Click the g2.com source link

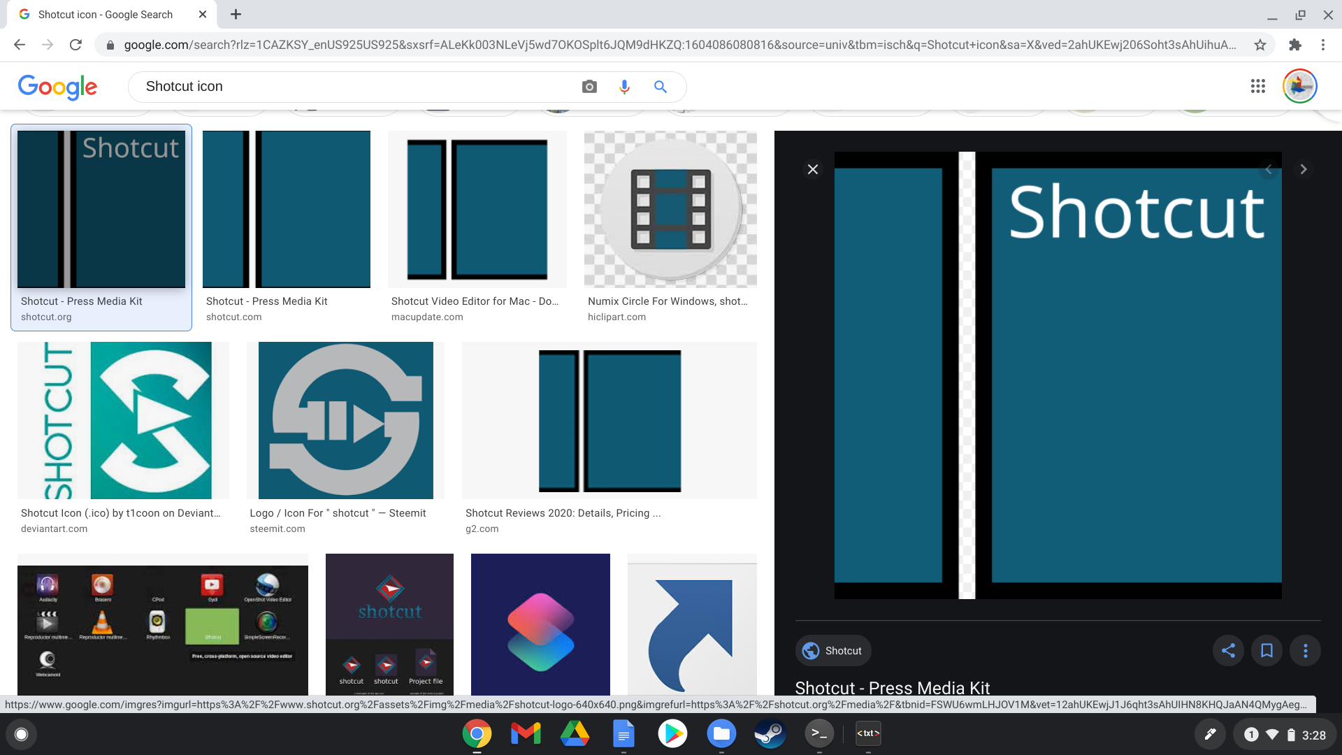pos(482,528)
